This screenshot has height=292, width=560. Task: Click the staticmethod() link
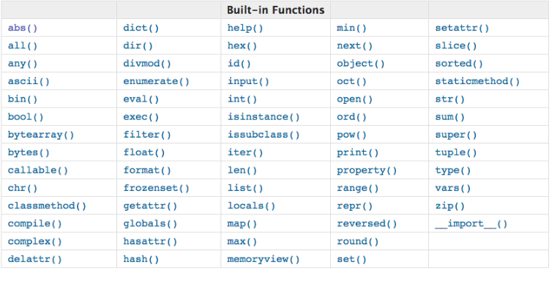[477, 81]
